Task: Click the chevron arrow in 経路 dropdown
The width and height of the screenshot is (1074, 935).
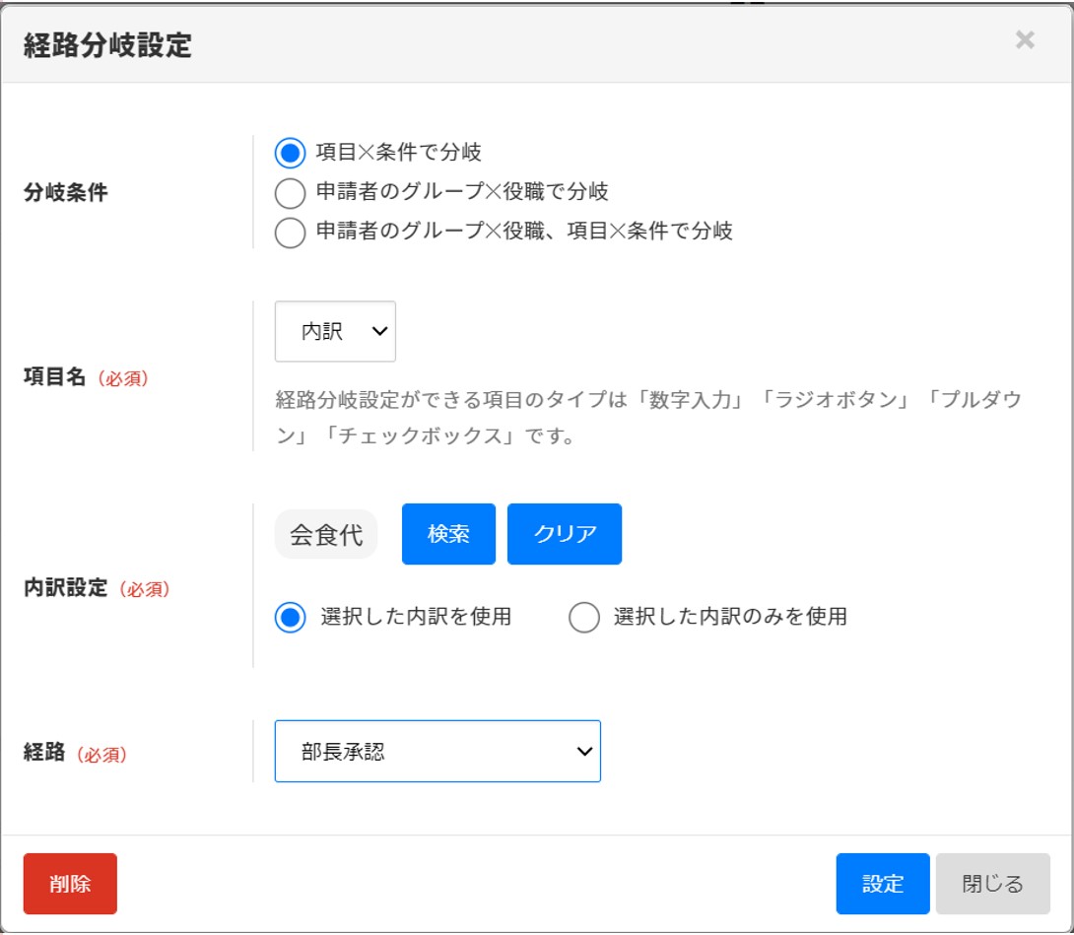Action: click(x=584, y=752)
